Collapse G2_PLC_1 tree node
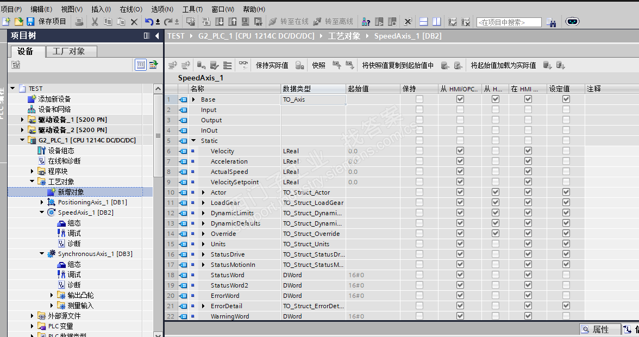Screen dimensions: 639x337 point(22,140)
